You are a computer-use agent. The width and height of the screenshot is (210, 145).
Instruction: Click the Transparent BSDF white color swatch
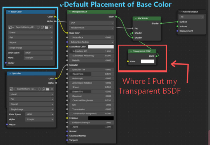pos(147,61)
